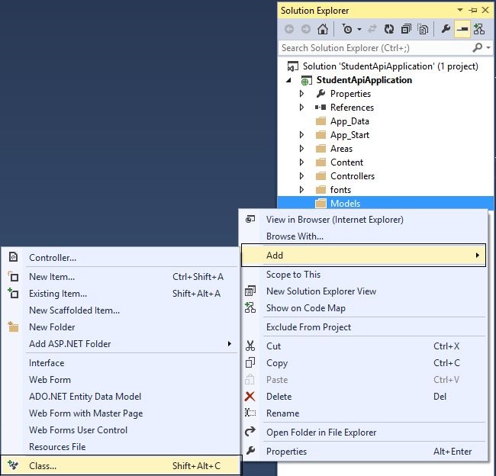
Task: Choose New Folder from Add submenu
Action: 121,327
